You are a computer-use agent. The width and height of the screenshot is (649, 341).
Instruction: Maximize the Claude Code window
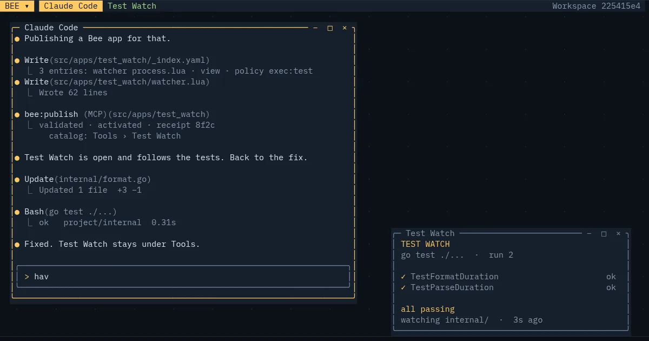(330, 28)
